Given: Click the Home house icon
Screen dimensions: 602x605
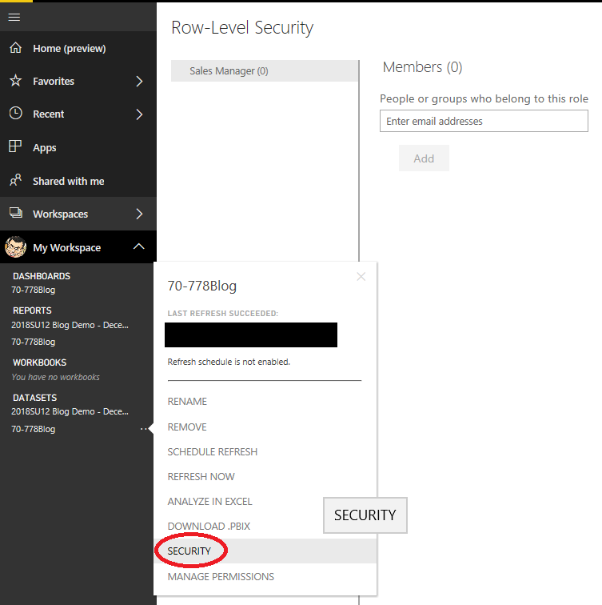Looking at the screenshot, I should point(15,48).
